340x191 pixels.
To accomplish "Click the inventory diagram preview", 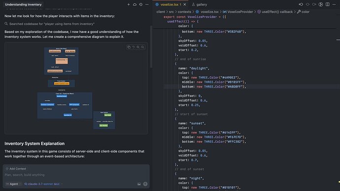I will (76, 88).
